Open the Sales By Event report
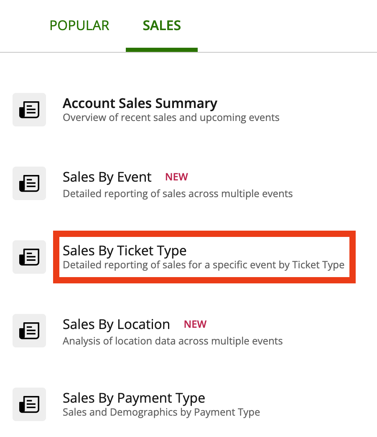Screen dimensions: 377x437 [x=107, y=177]
